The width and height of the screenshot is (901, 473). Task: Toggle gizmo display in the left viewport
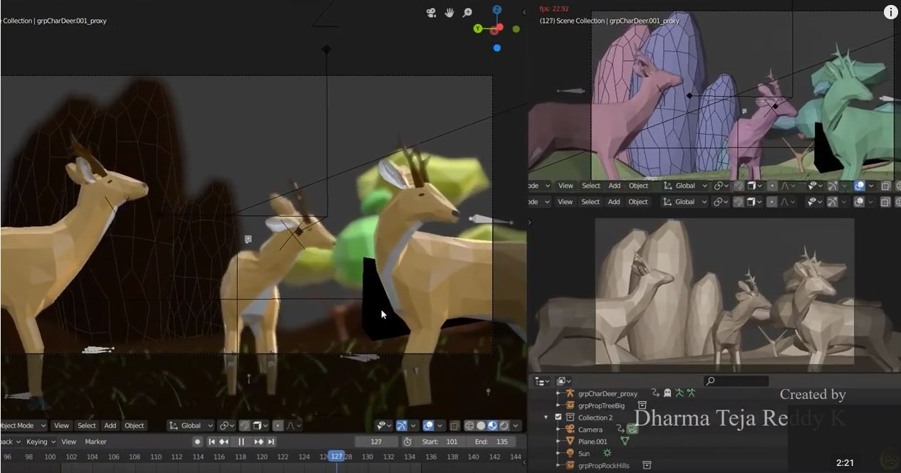point(402,425)
